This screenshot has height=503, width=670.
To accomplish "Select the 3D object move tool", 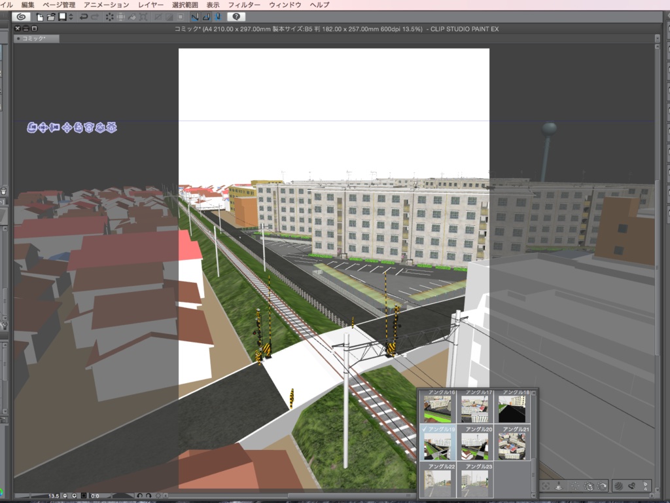I will (x=67, y=128).
